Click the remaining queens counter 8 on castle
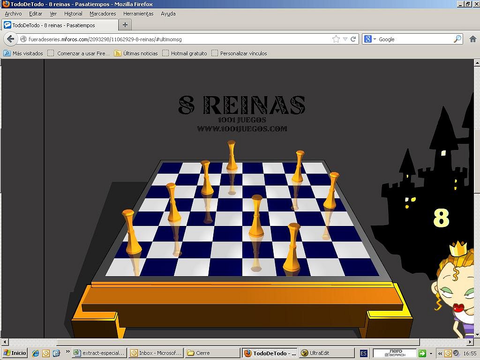 [441, 218]
